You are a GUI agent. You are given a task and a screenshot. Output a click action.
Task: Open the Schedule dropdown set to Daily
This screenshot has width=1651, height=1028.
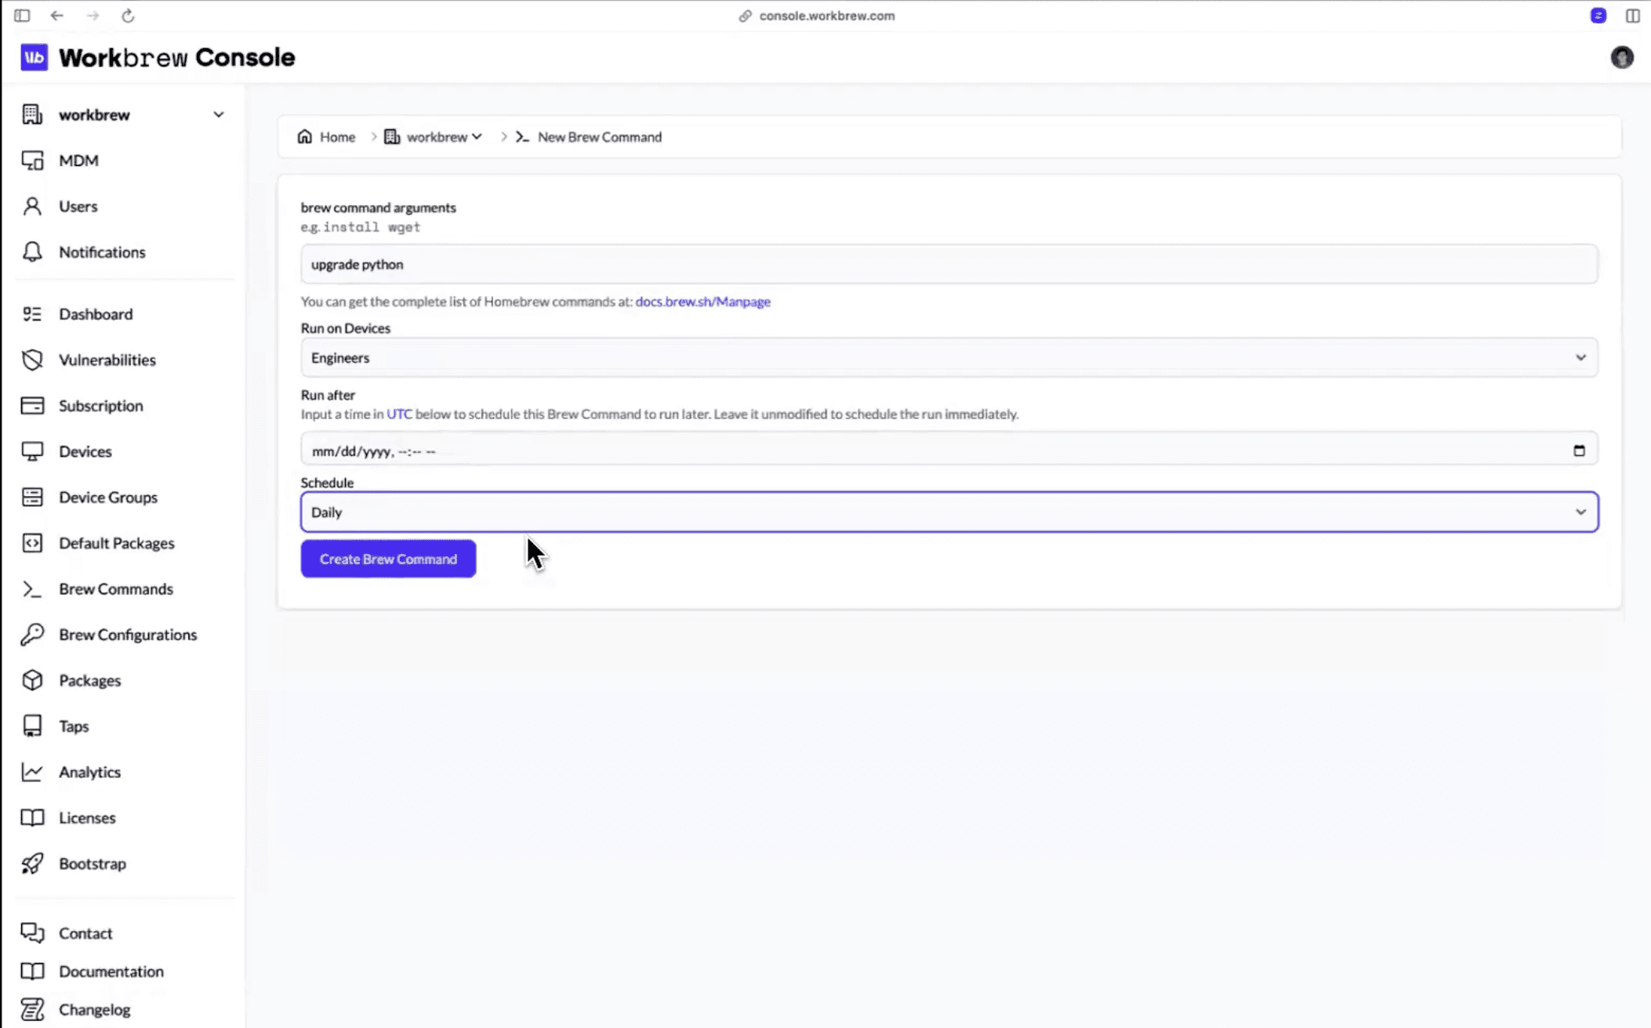[949, 512]
